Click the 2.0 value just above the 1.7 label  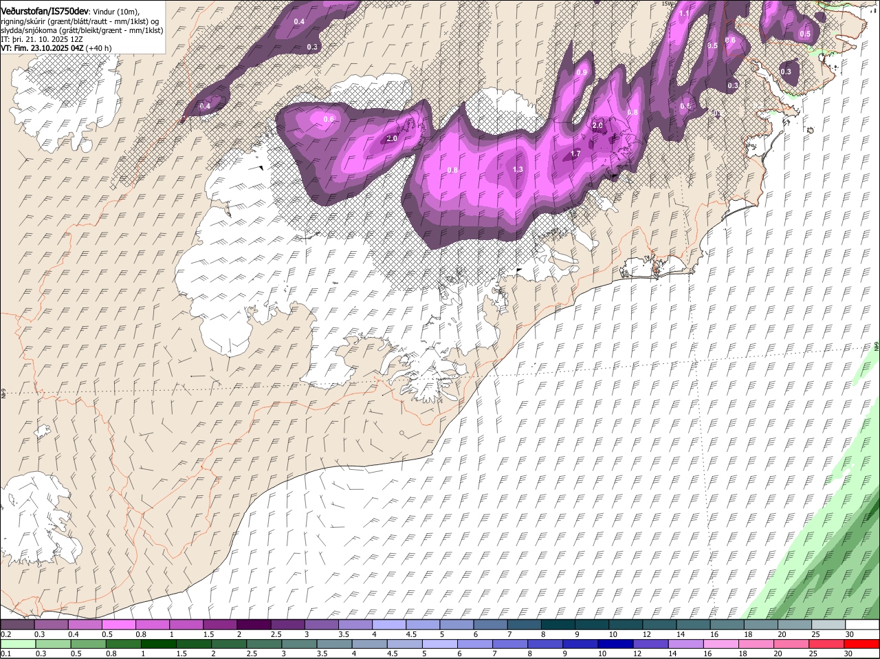point(597,125)
